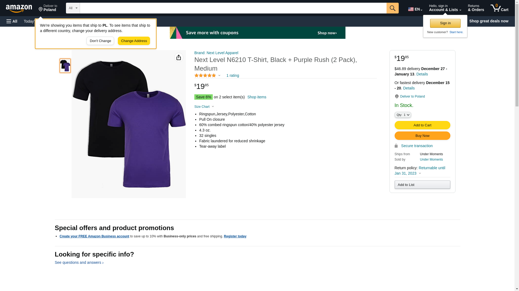The height and width of the screenshot is (291, 519).
Task: Click the five-star rating stars
Action: point(205,76)
